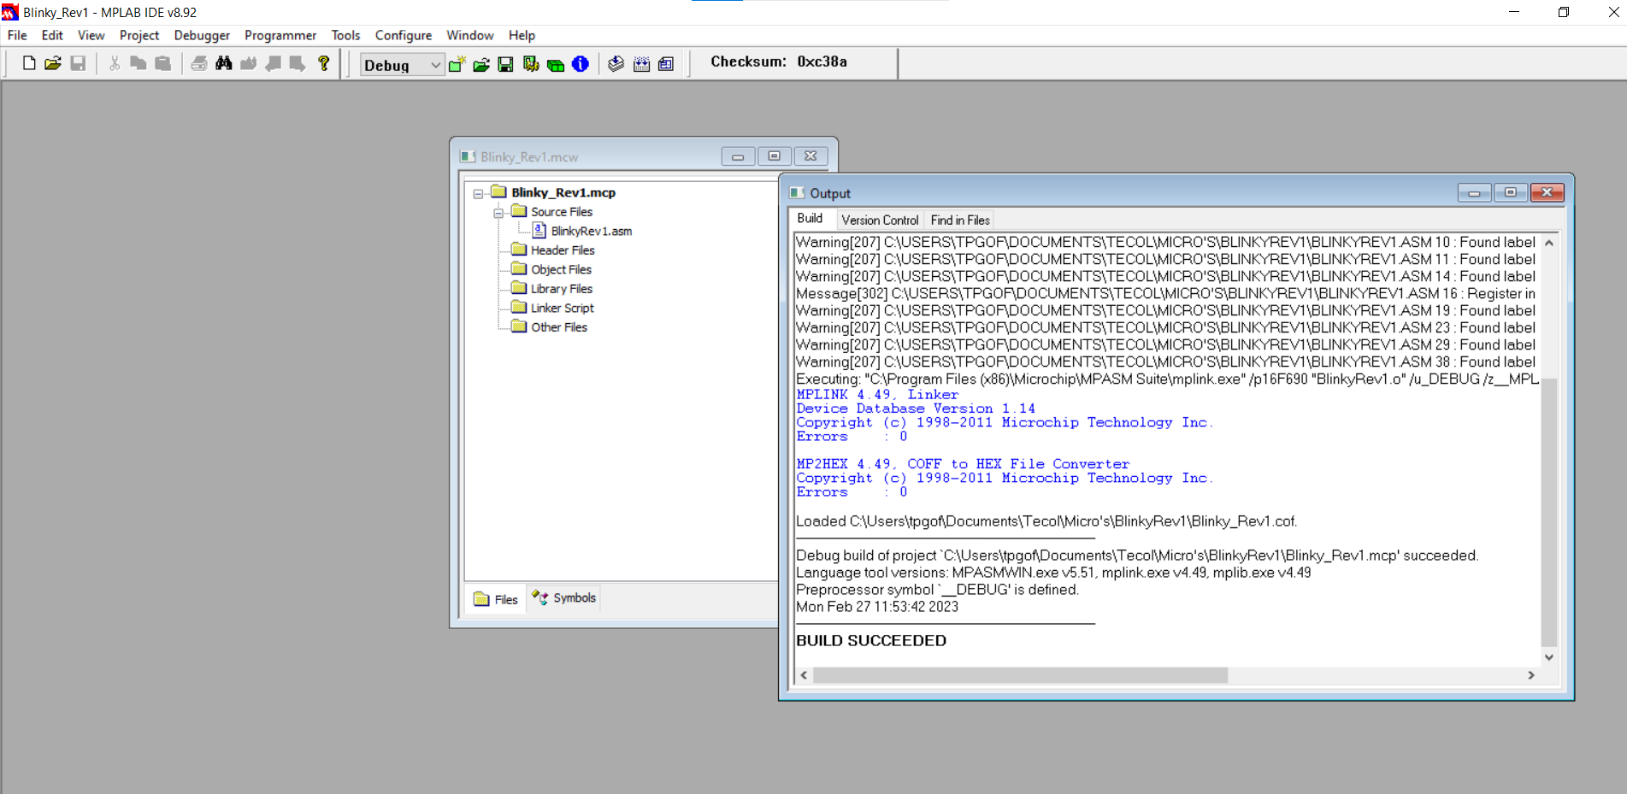This screenshot has width=1627, height=794.
Task: Open Build Options via the blue info icon
Action: tap(580, 64)
